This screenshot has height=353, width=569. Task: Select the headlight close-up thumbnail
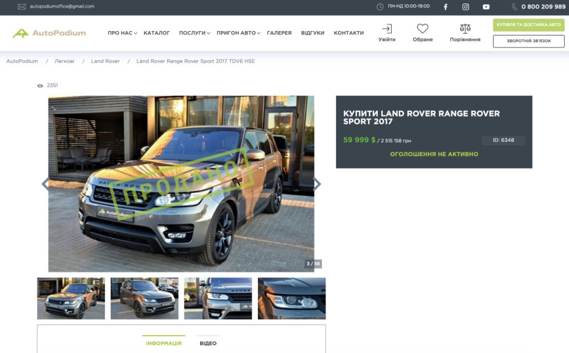(x=291, y=299)
